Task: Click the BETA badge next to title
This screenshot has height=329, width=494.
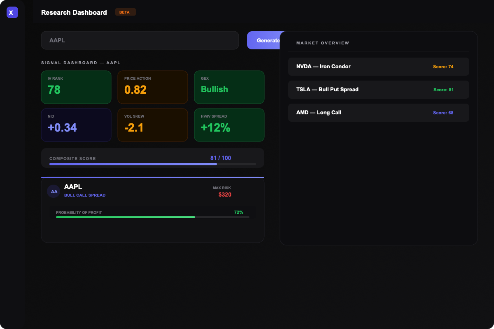Action: click(x=125, y=12)
